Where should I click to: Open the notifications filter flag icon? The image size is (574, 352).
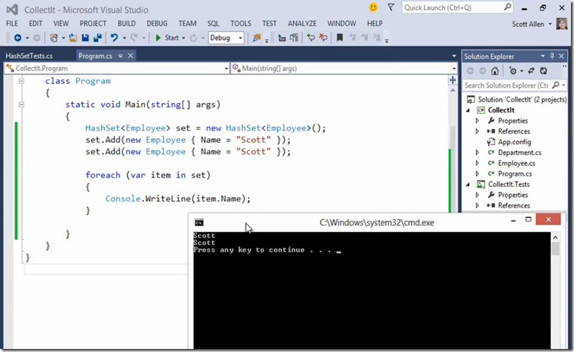point(391,8)
